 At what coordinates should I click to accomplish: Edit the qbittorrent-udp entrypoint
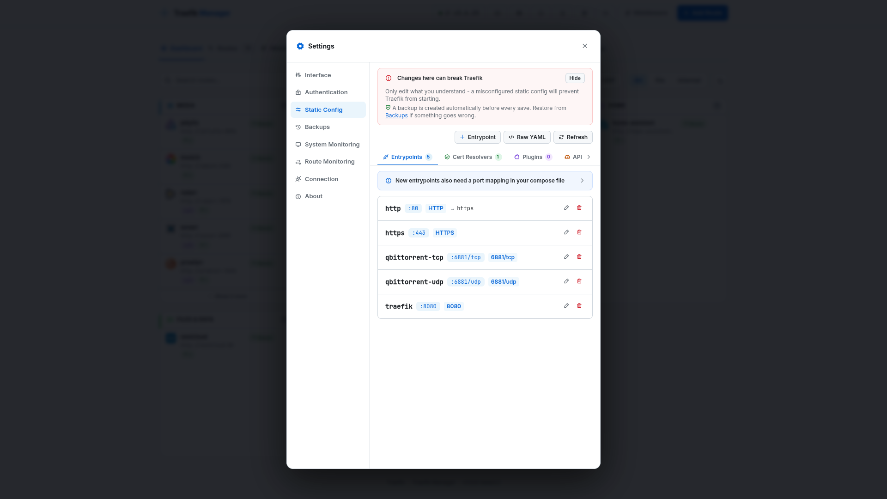(566, 281)
